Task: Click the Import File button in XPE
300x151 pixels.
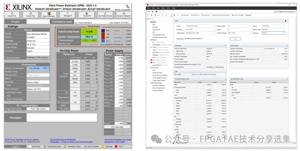Action: pyautogui.click(x=12, y=15)
